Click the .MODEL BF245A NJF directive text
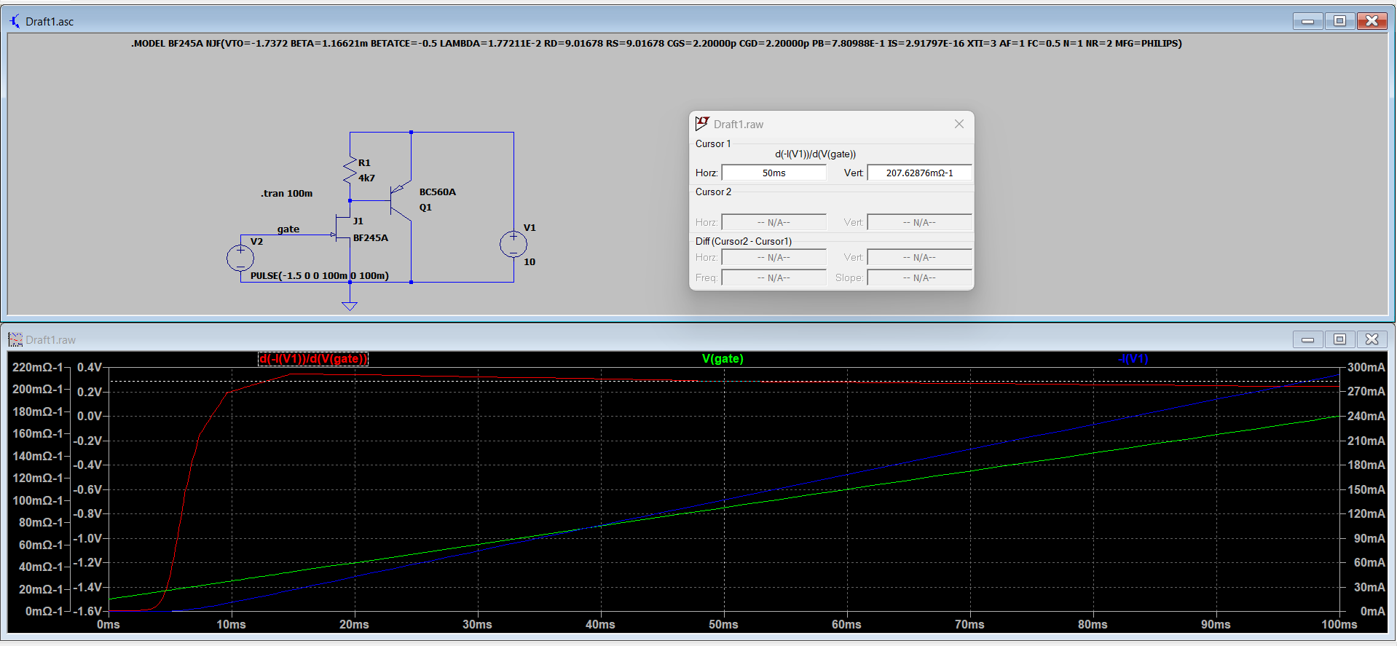Screen dimensions: 1397x646 coord(656,44)
